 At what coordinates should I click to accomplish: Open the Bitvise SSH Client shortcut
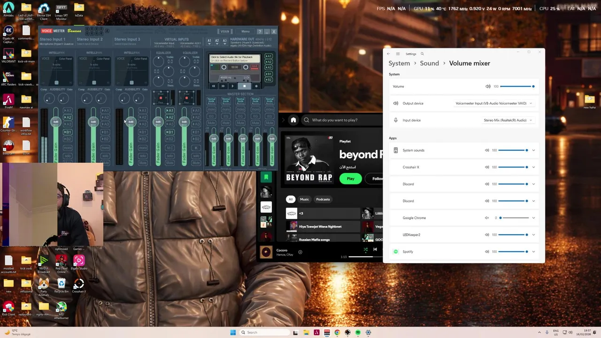coord(43,12)
